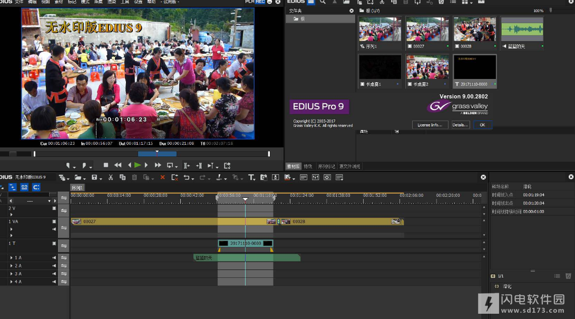The width and height of the screenshot is (575, 319).
Task: Click the fast forward button
Action: coord(158,165)
